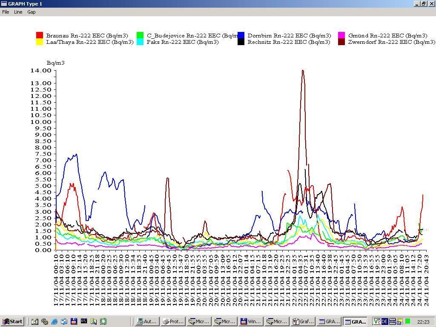Click the 5.00 value on the y-axis

click(x=43, y=186)
